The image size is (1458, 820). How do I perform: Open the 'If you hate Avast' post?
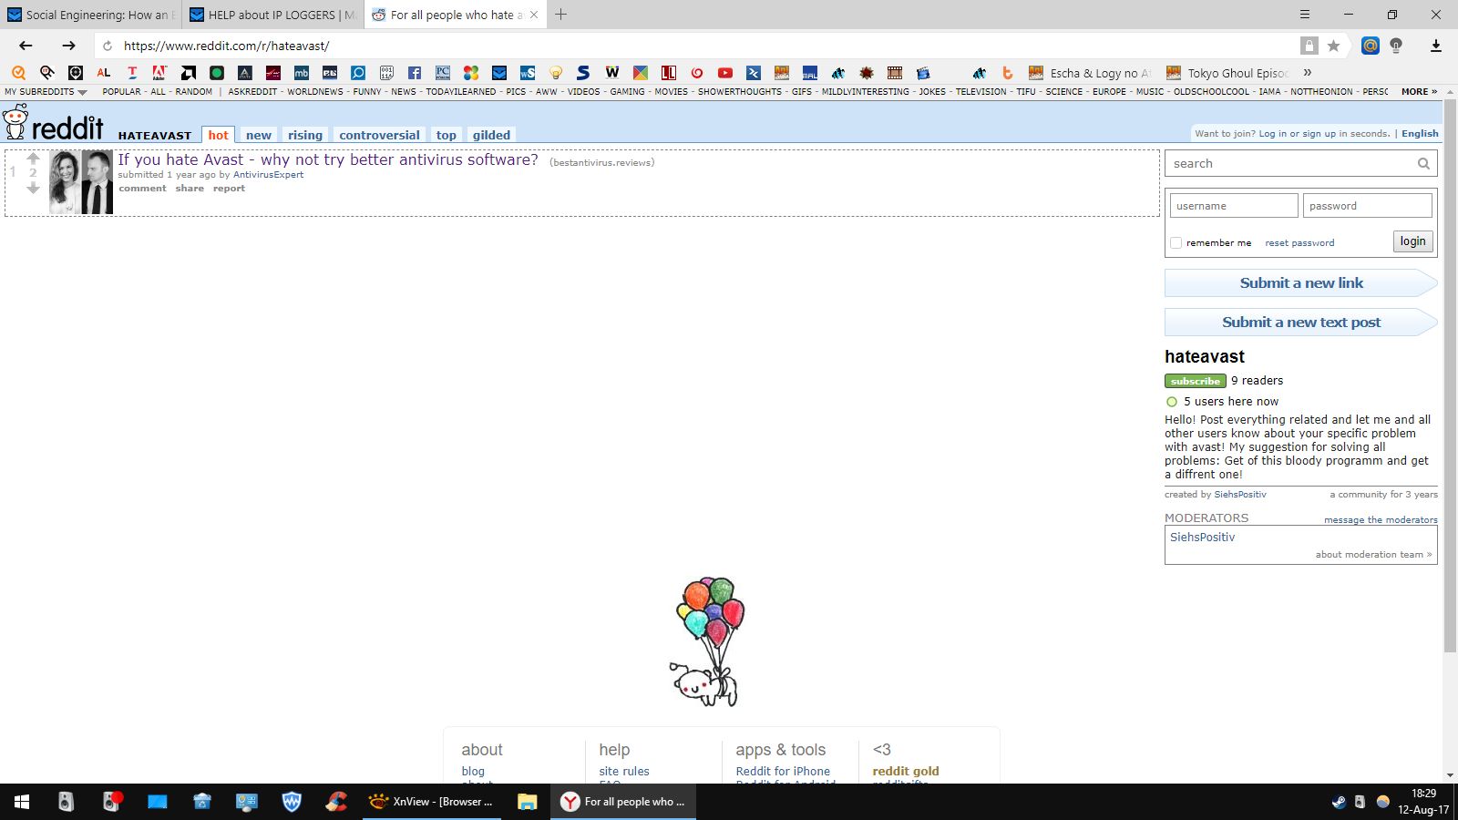tap(328, 159)
